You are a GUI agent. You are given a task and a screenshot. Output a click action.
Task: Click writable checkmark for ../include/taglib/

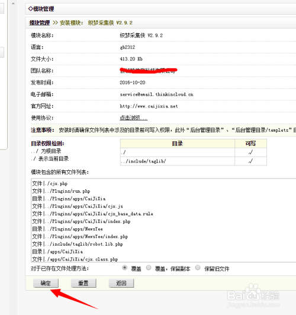pos(250,161)
